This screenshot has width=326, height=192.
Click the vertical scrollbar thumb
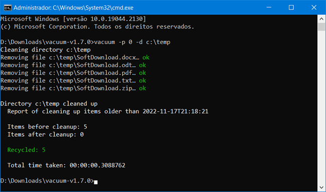tap(321, 27)
